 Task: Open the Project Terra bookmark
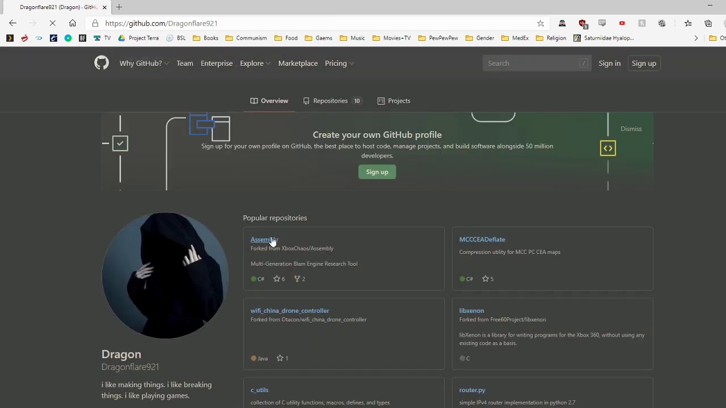[138, 38]
